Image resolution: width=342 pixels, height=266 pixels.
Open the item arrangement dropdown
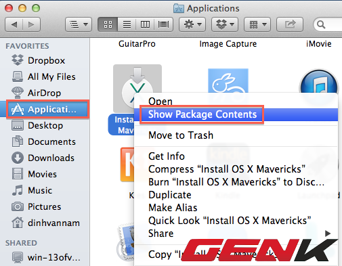[x=257, y=24]
